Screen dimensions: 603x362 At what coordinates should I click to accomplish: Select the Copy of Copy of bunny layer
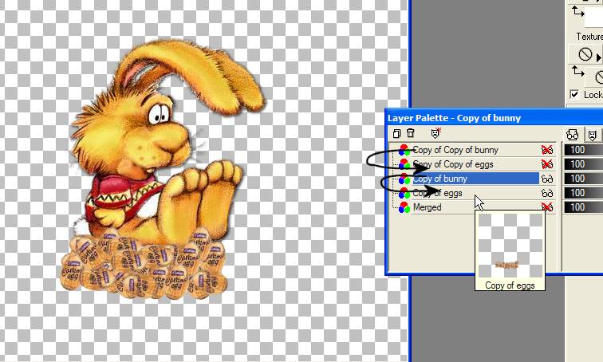455,150
